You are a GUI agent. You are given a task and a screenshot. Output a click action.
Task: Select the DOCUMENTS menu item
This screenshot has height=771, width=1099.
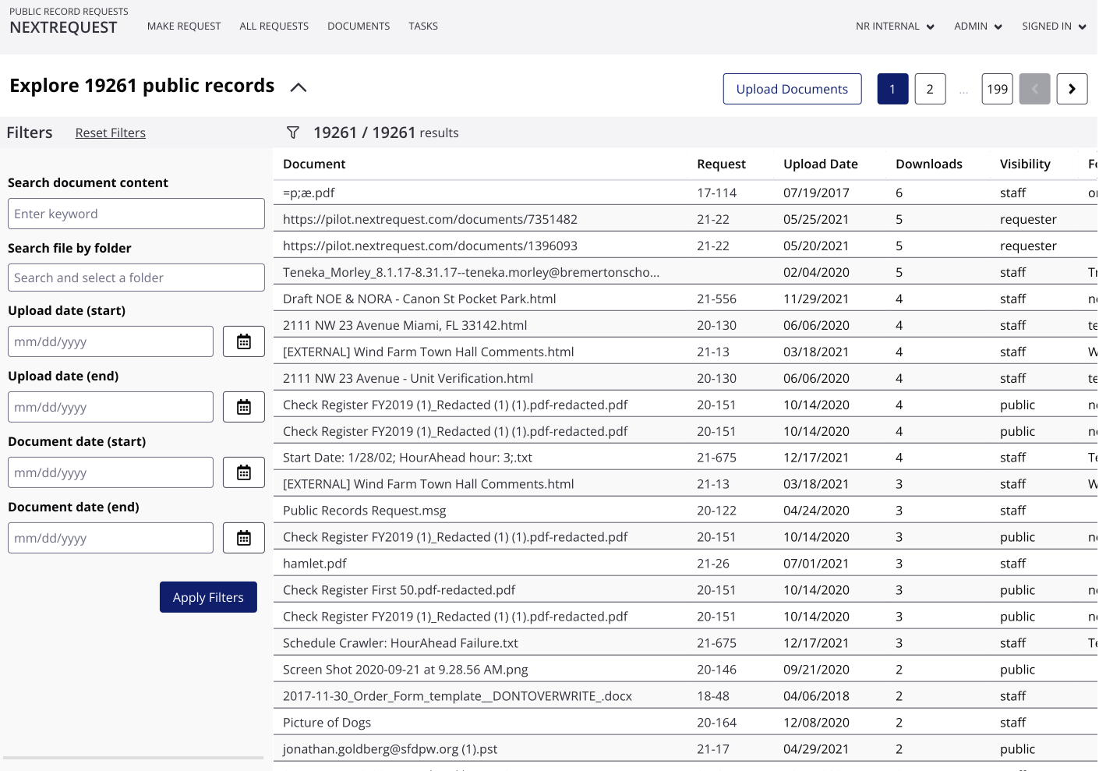tap(358, 26)
